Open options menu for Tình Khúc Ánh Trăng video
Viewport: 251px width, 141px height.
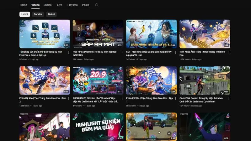coord(229,52)
